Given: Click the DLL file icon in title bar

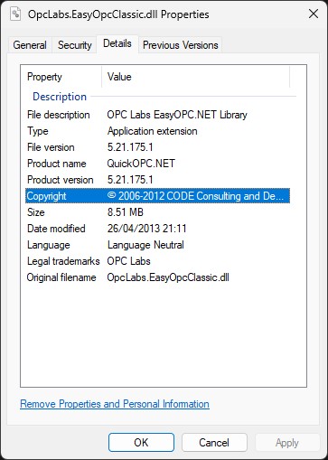Looking at the screenshot, I should (x=15, y=14).
